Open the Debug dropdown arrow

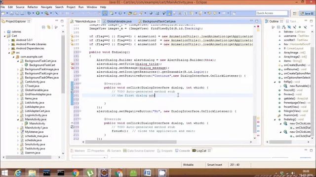click(x=33, y=13)
